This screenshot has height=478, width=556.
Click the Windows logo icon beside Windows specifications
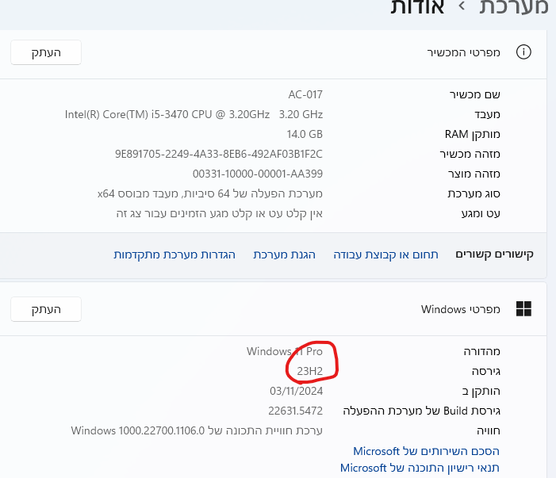(x=523, y=308)
